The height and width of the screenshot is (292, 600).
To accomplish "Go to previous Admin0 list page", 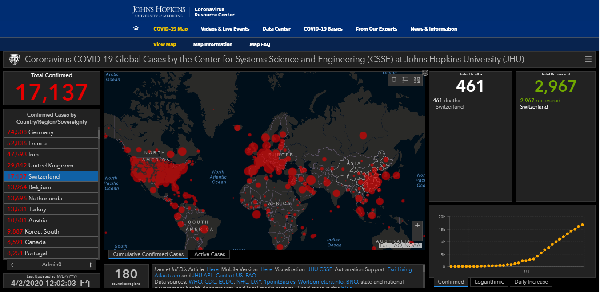I will point(12,265).
